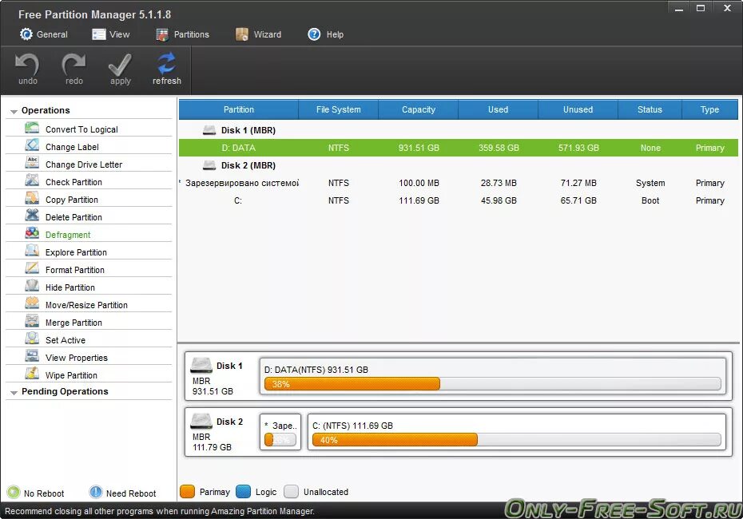The width and height of the screenshot is (743, 519).
Task: Click the 100.00 MB capacity cell
Action: tap(419, 183)
